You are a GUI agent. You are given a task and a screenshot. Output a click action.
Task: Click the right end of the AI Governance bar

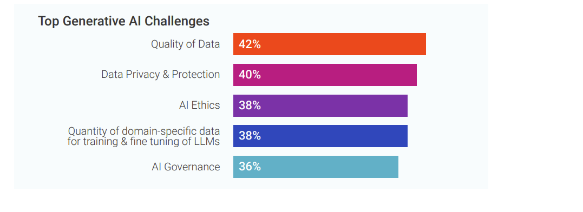click(396, 167)
